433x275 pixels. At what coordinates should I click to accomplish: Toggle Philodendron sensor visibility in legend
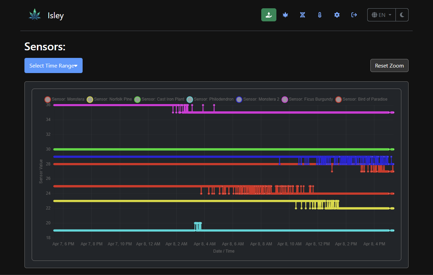click(210, 99)
